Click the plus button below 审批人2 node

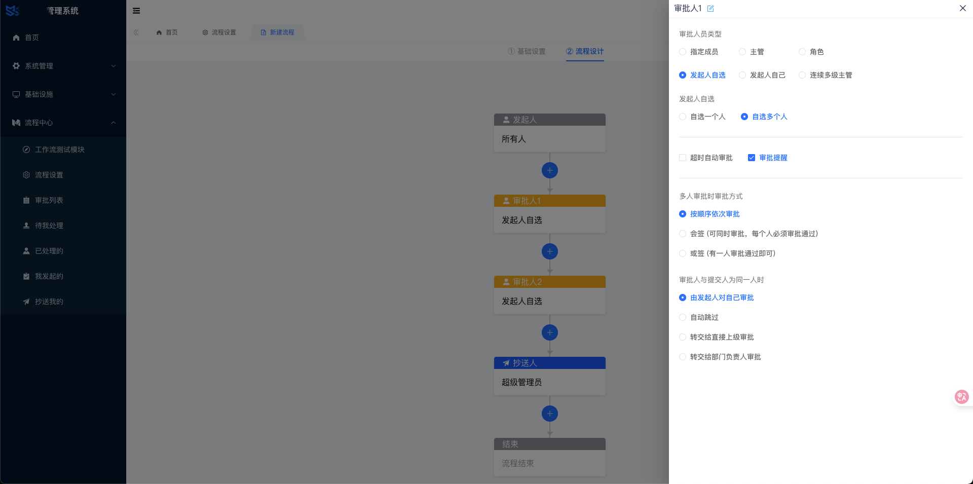click(550, 332)
